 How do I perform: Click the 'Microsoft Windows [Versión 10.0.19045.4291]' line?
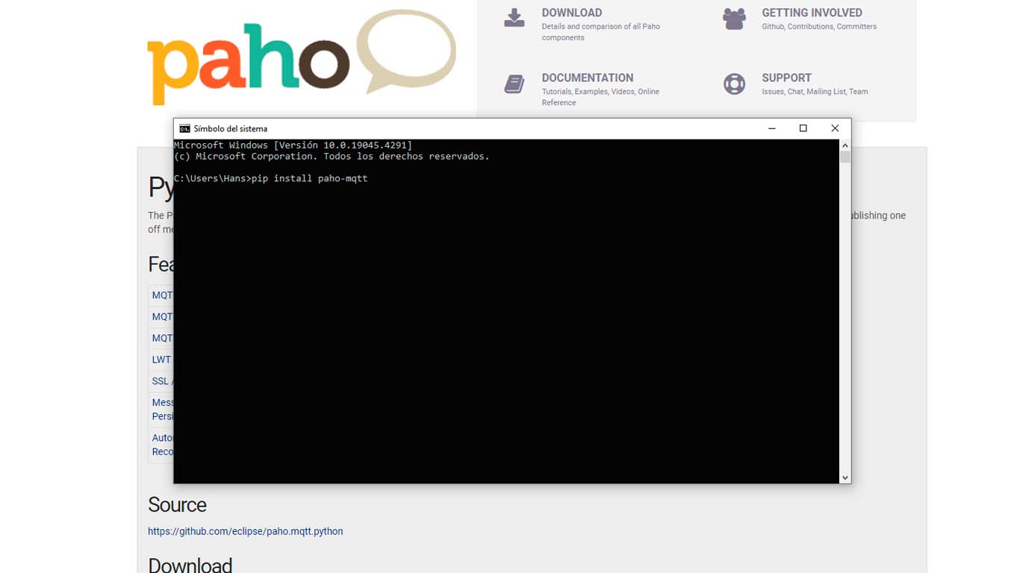coord(293,145)
